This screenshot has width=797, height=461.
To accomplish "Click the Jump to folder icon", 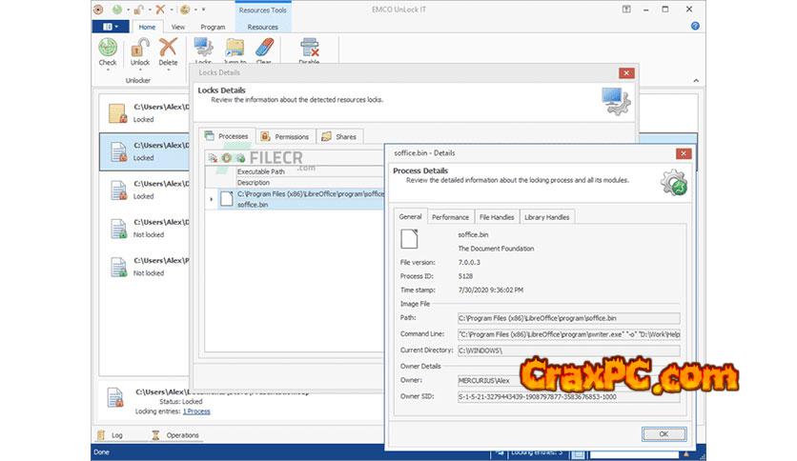I will (x=235, y=48).
